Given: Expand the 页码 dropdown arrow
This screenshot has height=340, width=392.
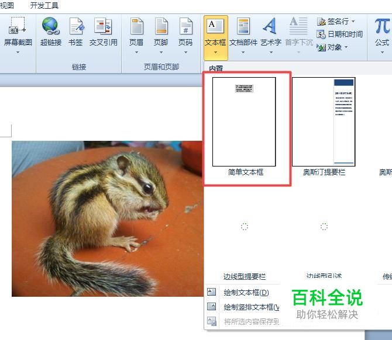Looking at the screenshot, I should 185,52.
